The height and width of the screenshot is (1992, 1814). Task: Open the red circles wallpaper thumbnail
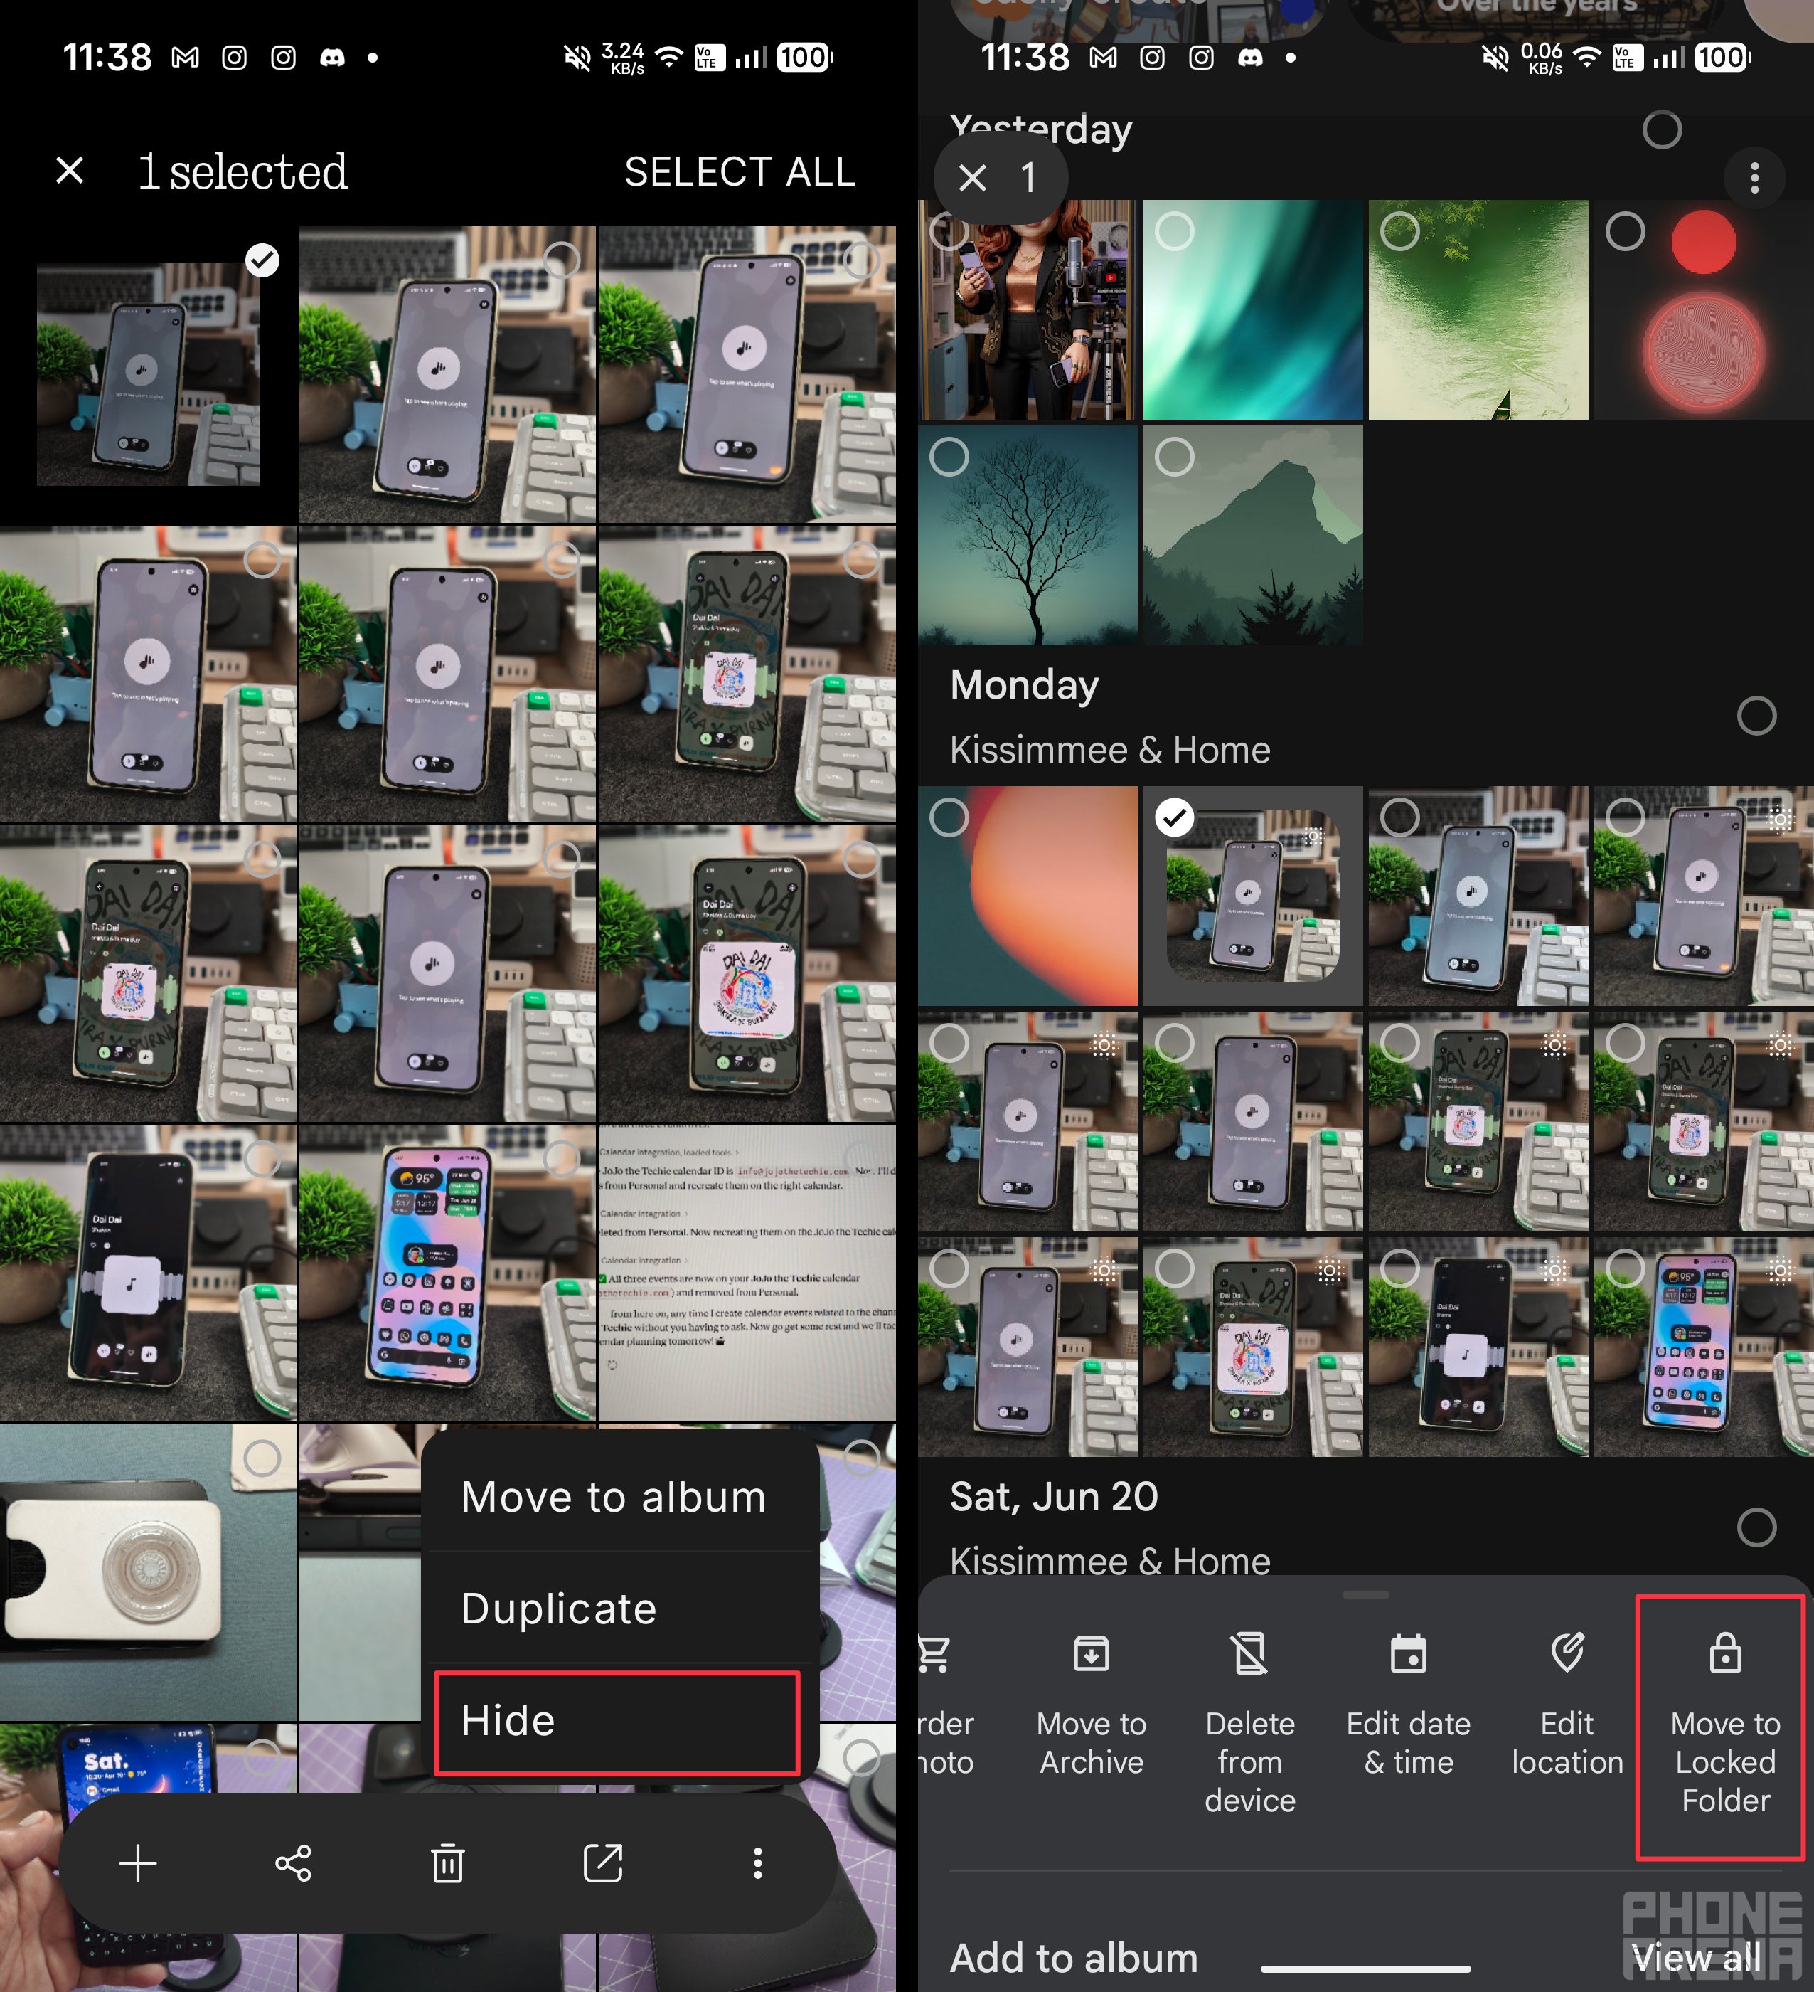point(1703,310)
